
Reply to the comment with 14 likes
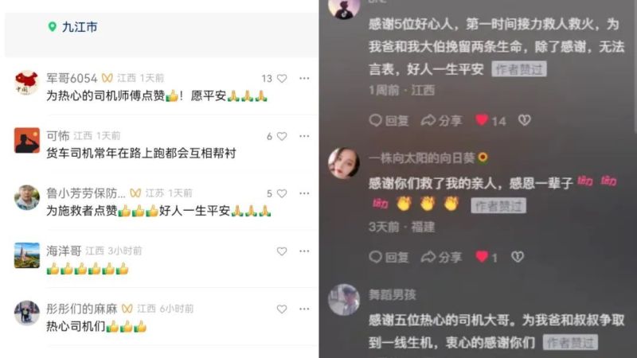389,121
